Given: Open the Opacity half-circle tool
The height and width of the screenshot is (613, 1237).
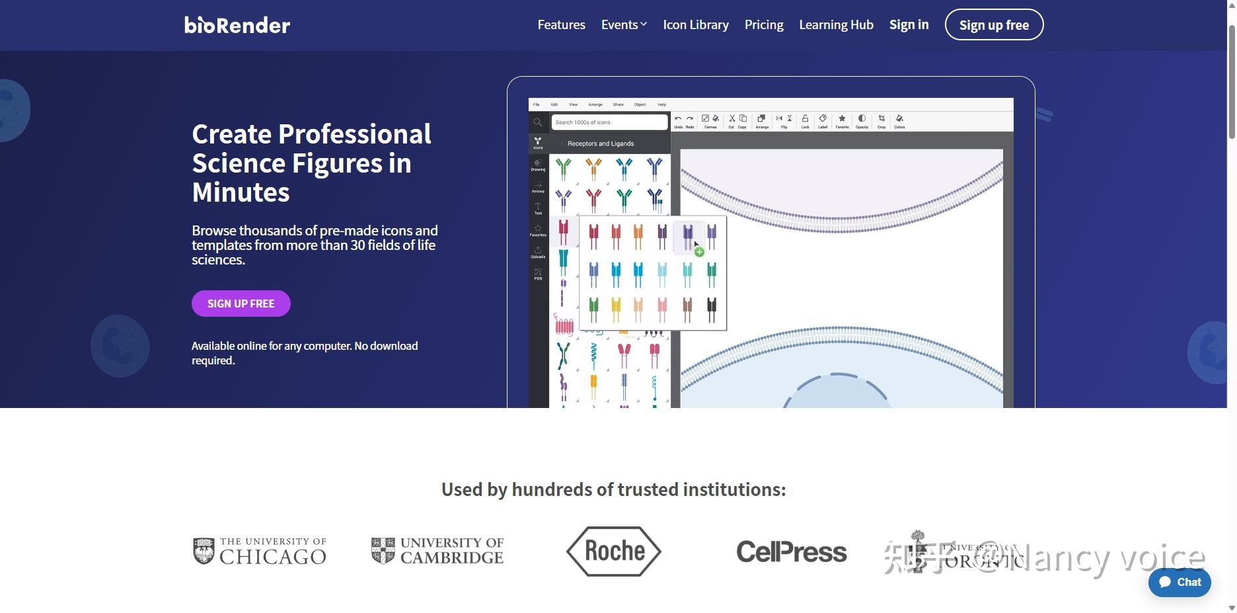Looking at the screenshot, I should click(862, 119).
